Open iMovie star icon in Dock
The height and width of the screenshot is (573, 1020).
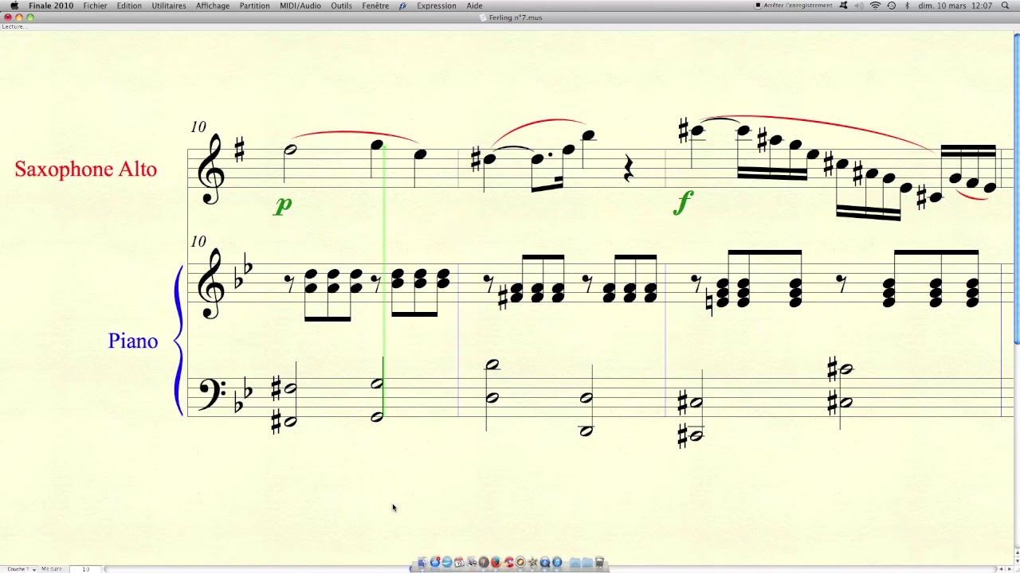point(532,563)
